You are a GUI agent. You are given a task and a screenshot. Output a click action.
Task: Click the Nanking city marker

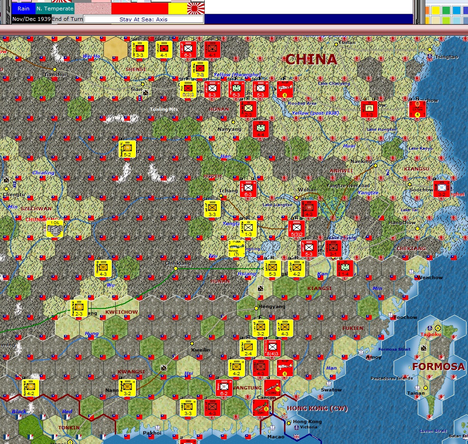point(376,165)
